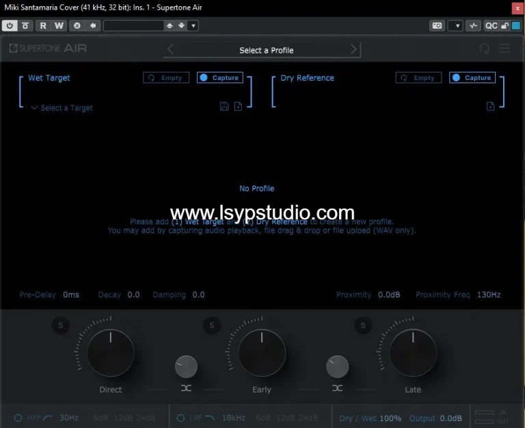Image resolution: width=525 pixels, height=428 pixels.
Task: Open the hamburger menu in the plugin header
Action: pos(504,49)
